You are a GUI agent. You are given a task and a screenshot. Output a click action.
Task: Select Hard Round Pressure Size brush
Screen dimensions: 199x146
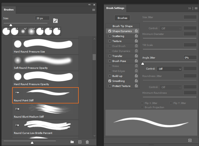(45, 46)
